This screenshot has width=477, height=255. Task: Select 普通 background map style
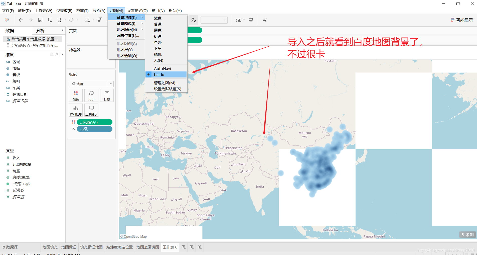[166, 24]
